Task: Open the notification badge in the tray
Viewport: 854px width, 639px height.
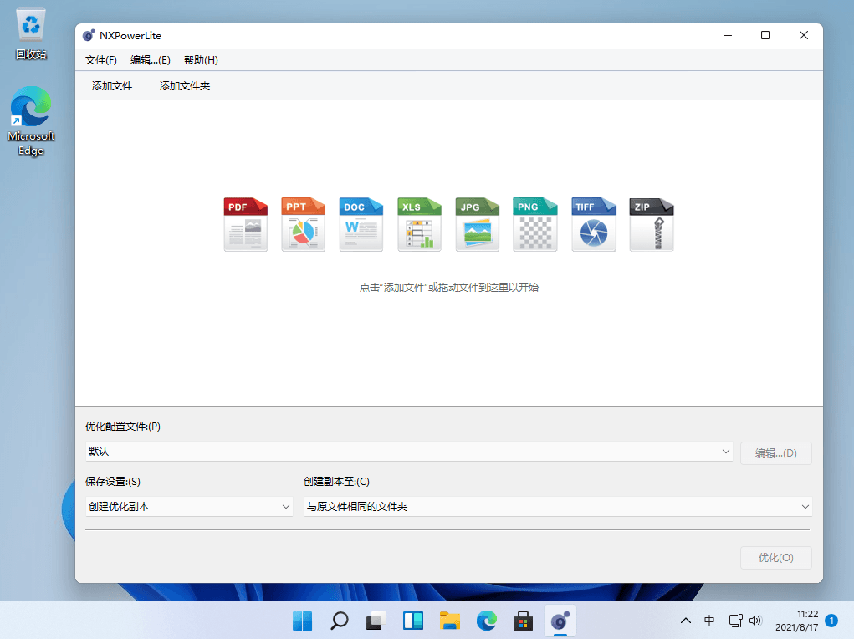Action: 831,621
